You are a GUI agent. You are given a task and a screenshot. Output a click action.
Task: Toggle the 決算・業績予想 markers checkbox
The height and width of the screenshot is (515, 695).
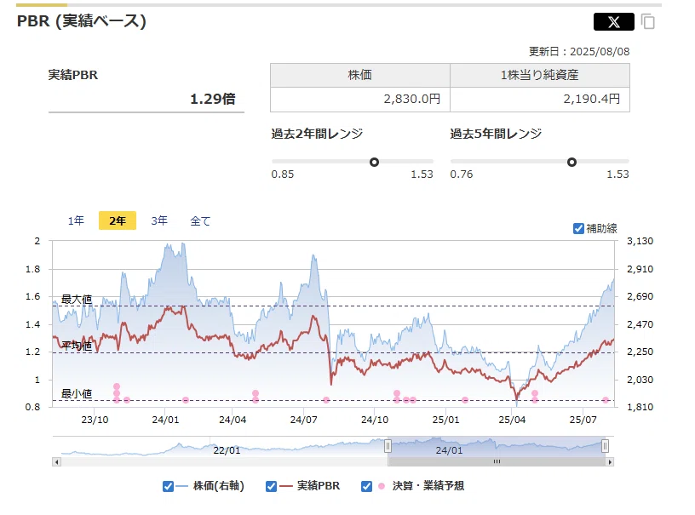366,486
